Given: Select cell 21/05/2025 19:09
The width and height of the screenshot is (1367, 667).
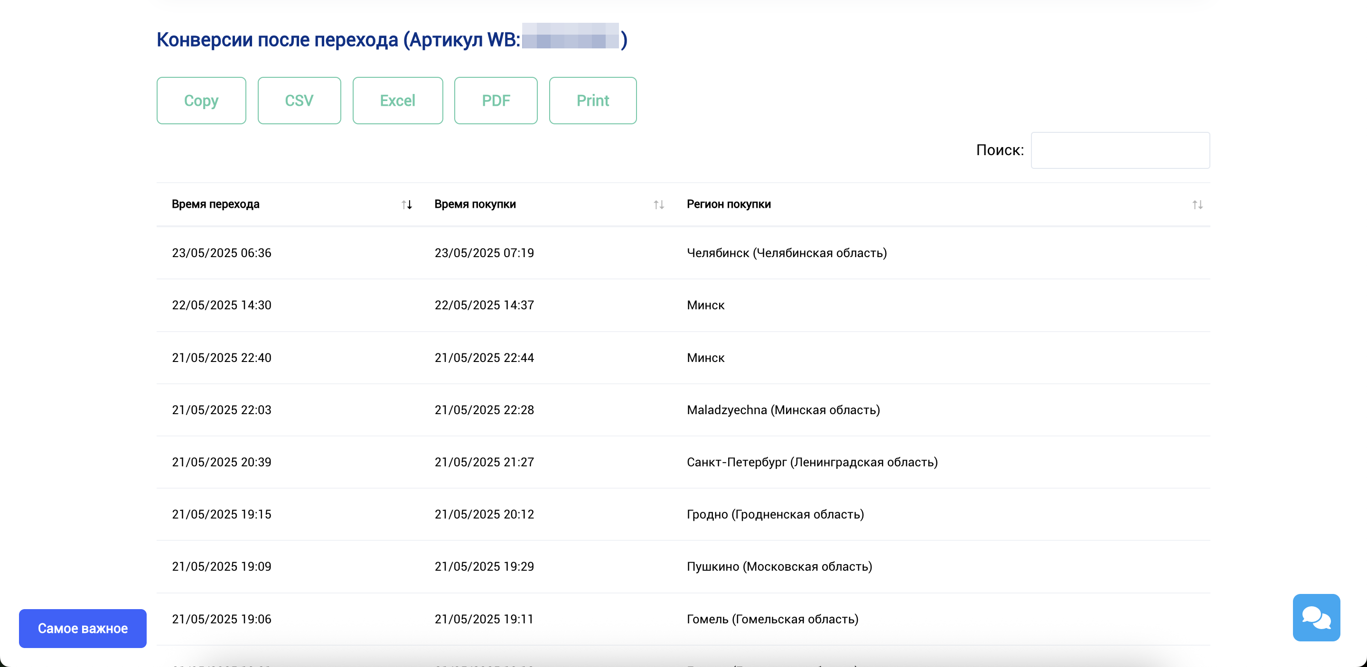Looking at the screenshot, I should click(x=221, y=567).
